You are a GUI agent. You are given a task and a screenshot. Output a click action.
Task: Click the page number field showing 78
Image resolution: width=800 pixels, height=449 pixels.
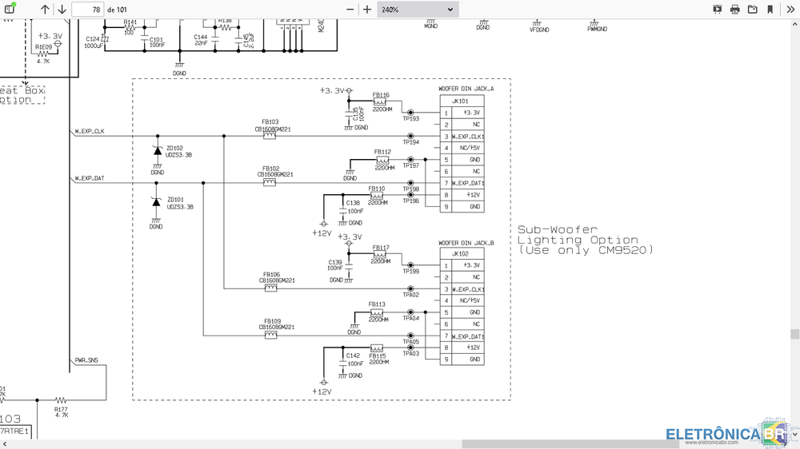pyautogui.click(x=88, y=9)
